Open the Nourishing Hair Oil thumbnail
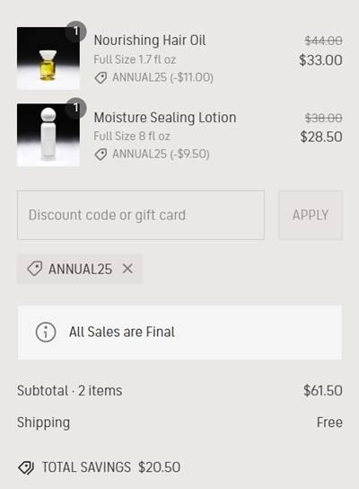 tap(48, 58)
